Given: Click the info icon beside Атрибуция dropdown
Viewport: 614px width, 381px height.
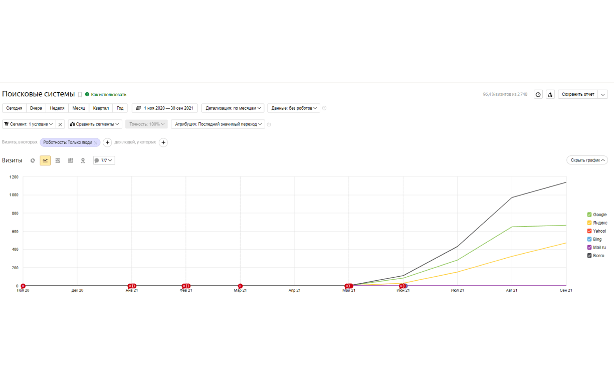Looking at the screenshot, I should click(269, 124).
